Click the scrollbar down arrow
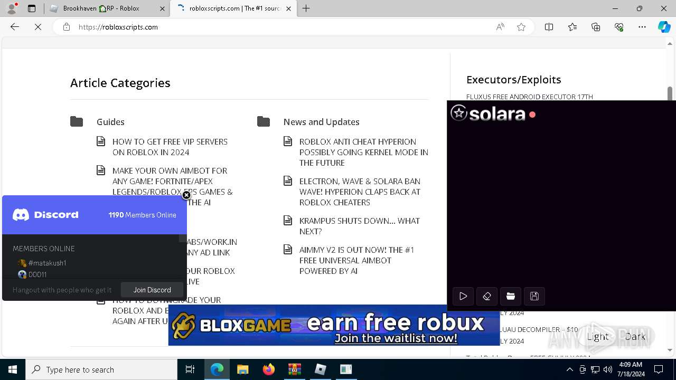The width and height of the screenshot is (676, 380). pyautogui.click(x=670, y=350)
